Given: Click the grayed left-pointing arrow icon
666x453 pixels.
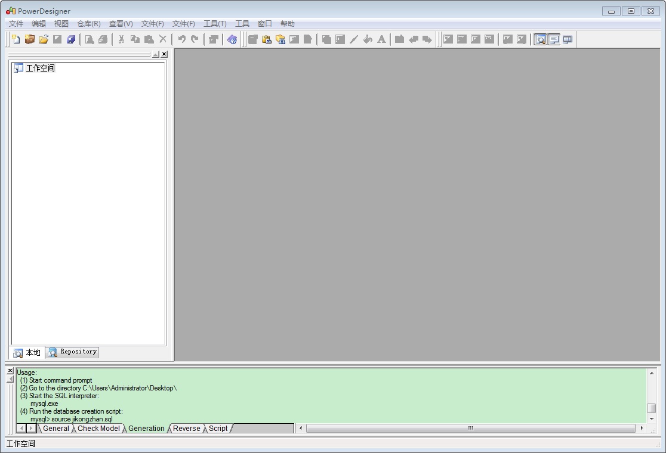Looking at the screenshot, I should (414, 39).
